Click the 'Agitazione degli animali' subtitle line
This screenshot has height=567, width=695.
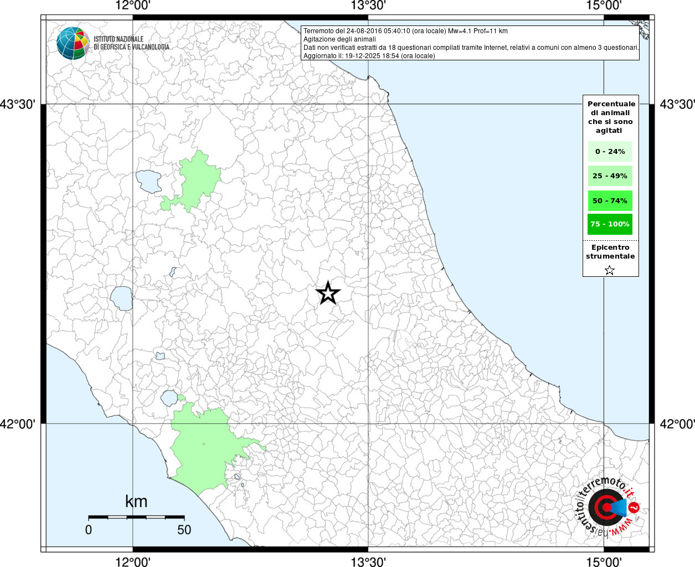coord(339,39)
